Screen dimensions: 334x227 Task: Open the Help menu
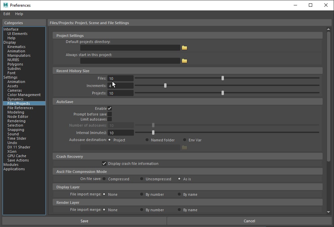tap(19, 14)
